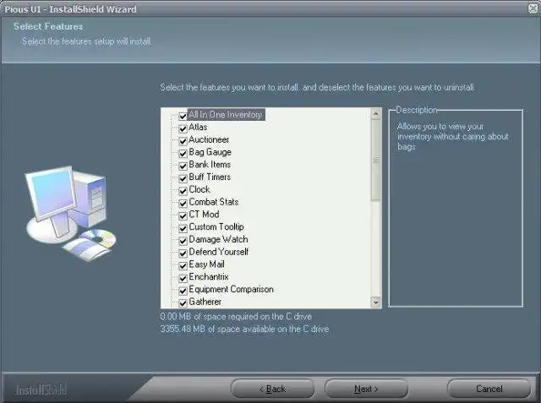Image resolution: width=541 pixels, height=403 pixels.
Task: Uncheck the Gatherer checkbox
Action: pos(183,303)
